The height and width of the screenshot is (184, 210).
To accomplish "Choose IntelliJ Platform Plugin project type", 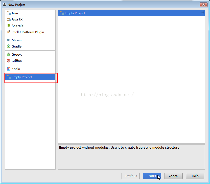I will point(30,32).
